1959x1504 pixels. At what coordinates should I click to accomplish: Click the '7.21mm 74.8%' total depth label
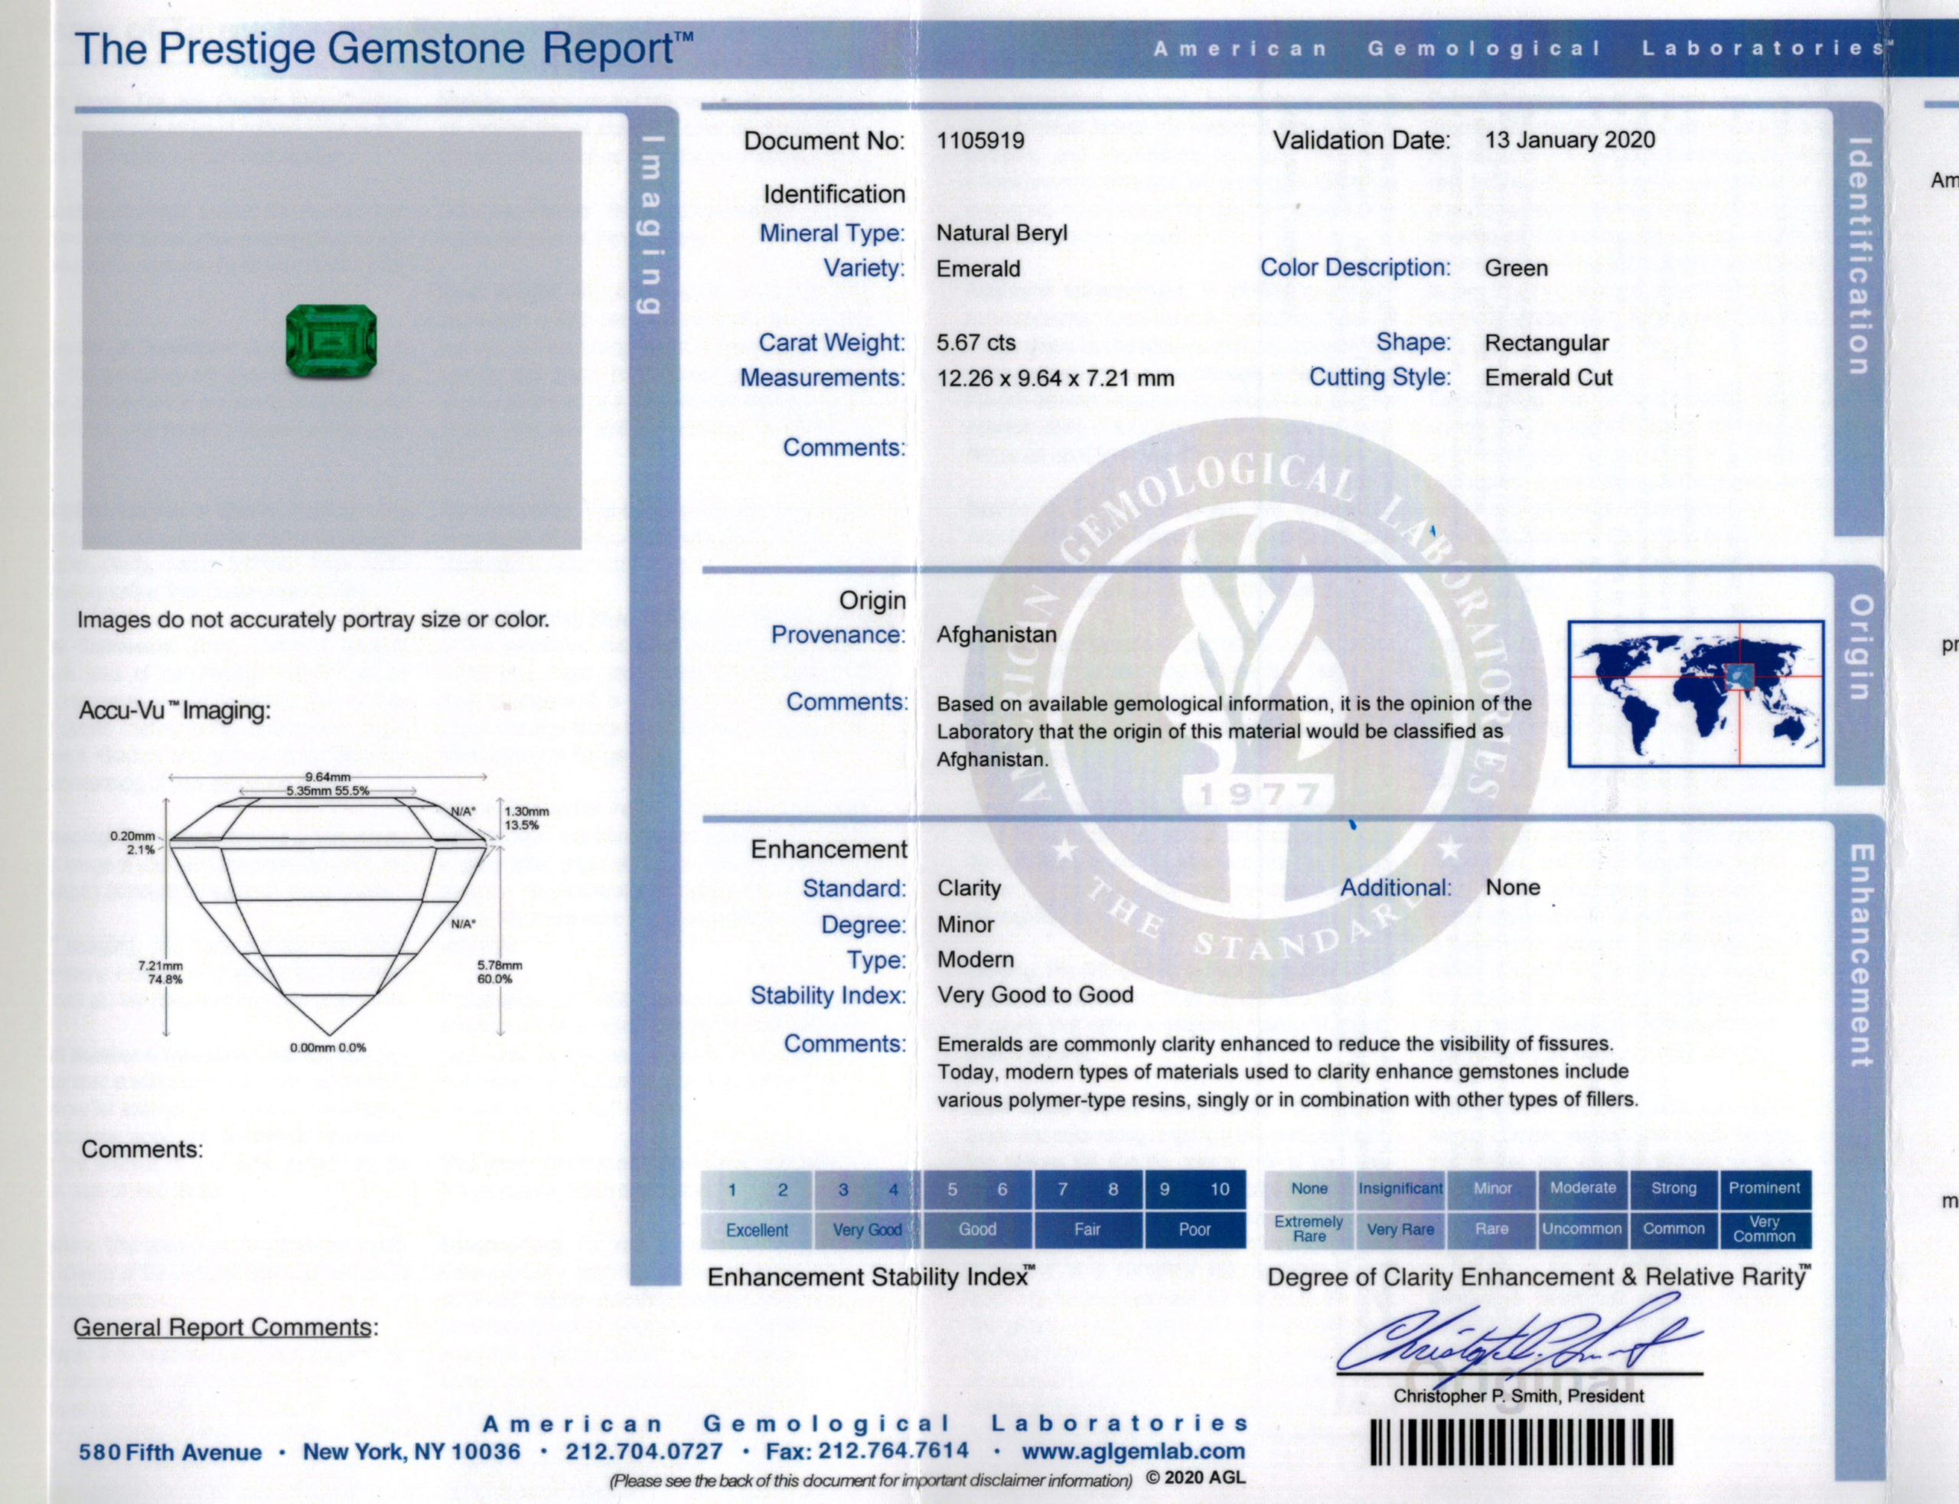(160, 973)
